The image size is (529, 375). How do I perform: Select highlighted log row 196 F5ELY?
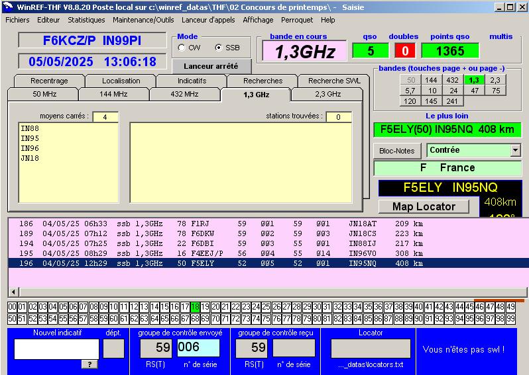(268, 263)
